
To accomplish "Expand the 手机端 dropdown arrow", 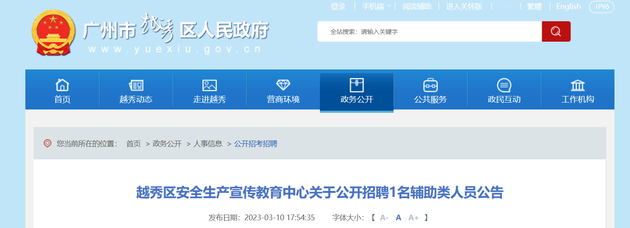I will (389, 6).
